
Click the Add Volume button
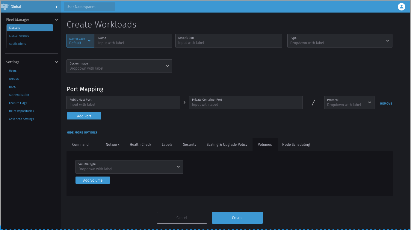click(93, 180)
